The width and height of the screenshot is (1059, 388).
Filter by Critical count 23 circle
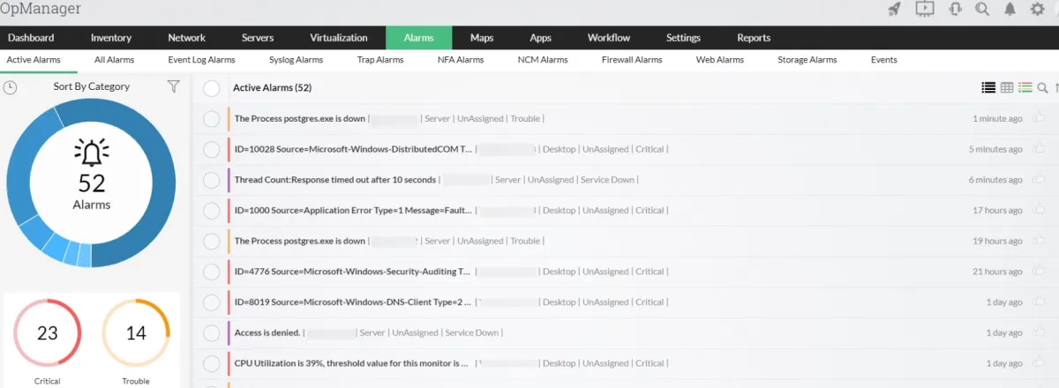[48, 333]
